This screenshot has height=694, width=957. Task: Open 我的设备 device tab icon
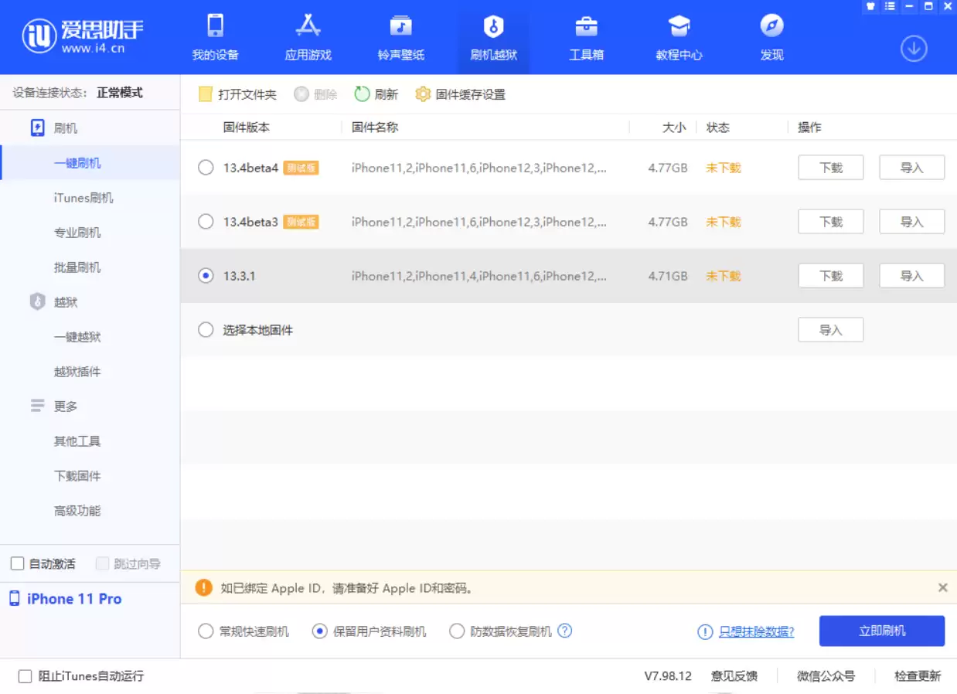pyautogui.click(x=215, y=26)
